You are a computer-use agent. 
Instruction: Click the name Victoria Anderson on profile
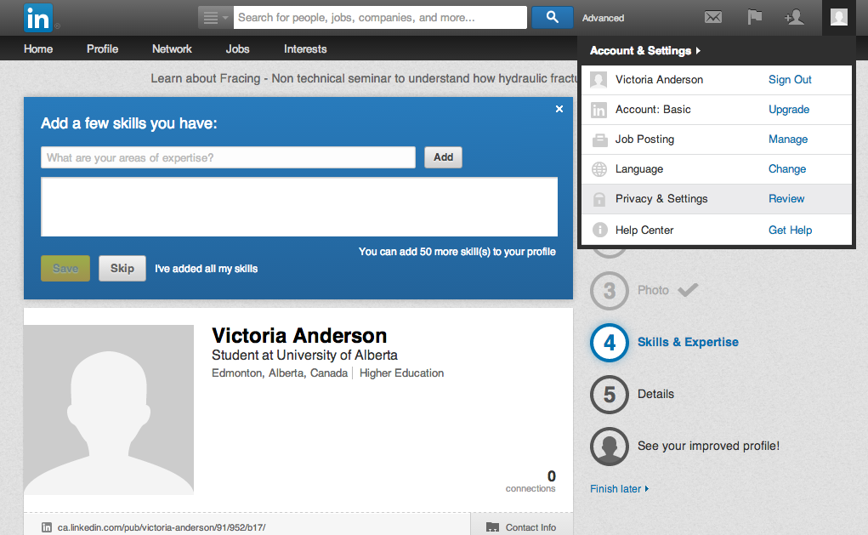tap(299, 336)
